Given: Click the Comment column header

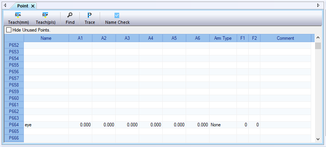Looking at the screenshot, I should 286,38.
